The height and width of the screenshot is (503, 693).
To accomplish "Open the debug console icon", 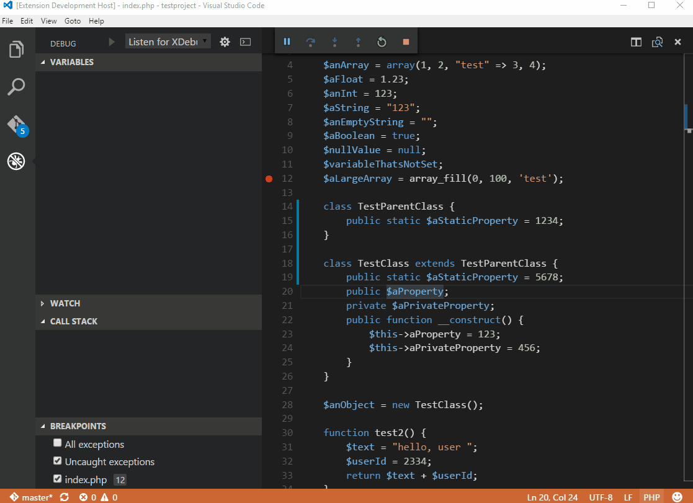I will pyautogui.click(x=245, y=42).
